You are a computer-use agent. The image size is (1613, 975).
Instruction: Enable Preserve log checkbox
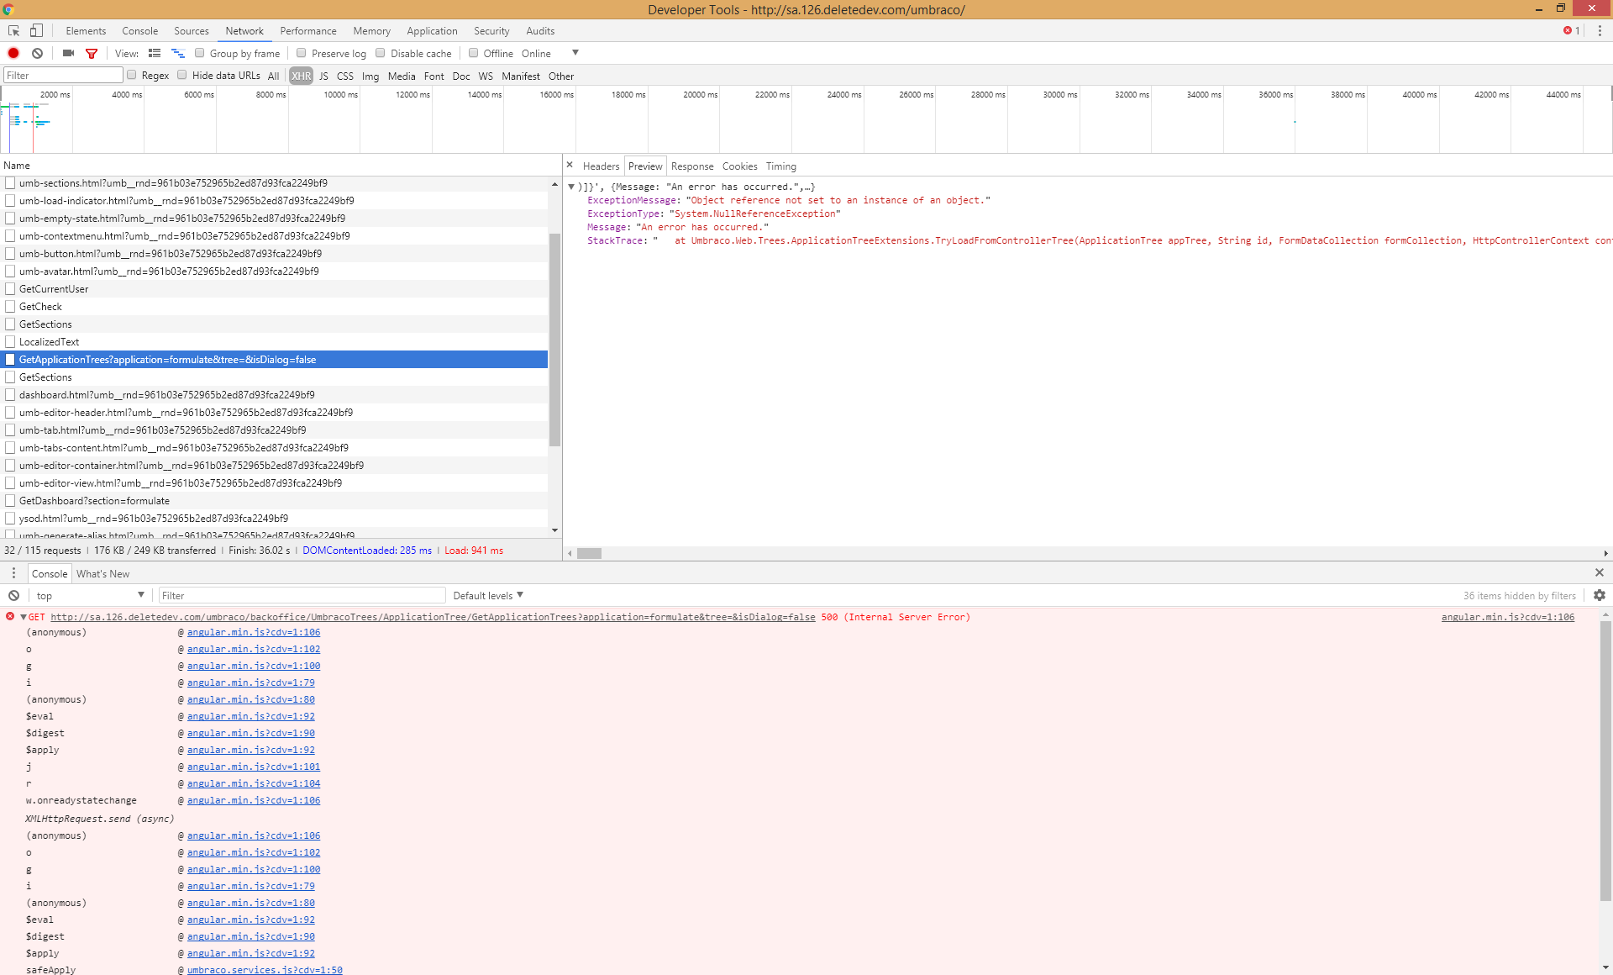click(x=301, y=53)
